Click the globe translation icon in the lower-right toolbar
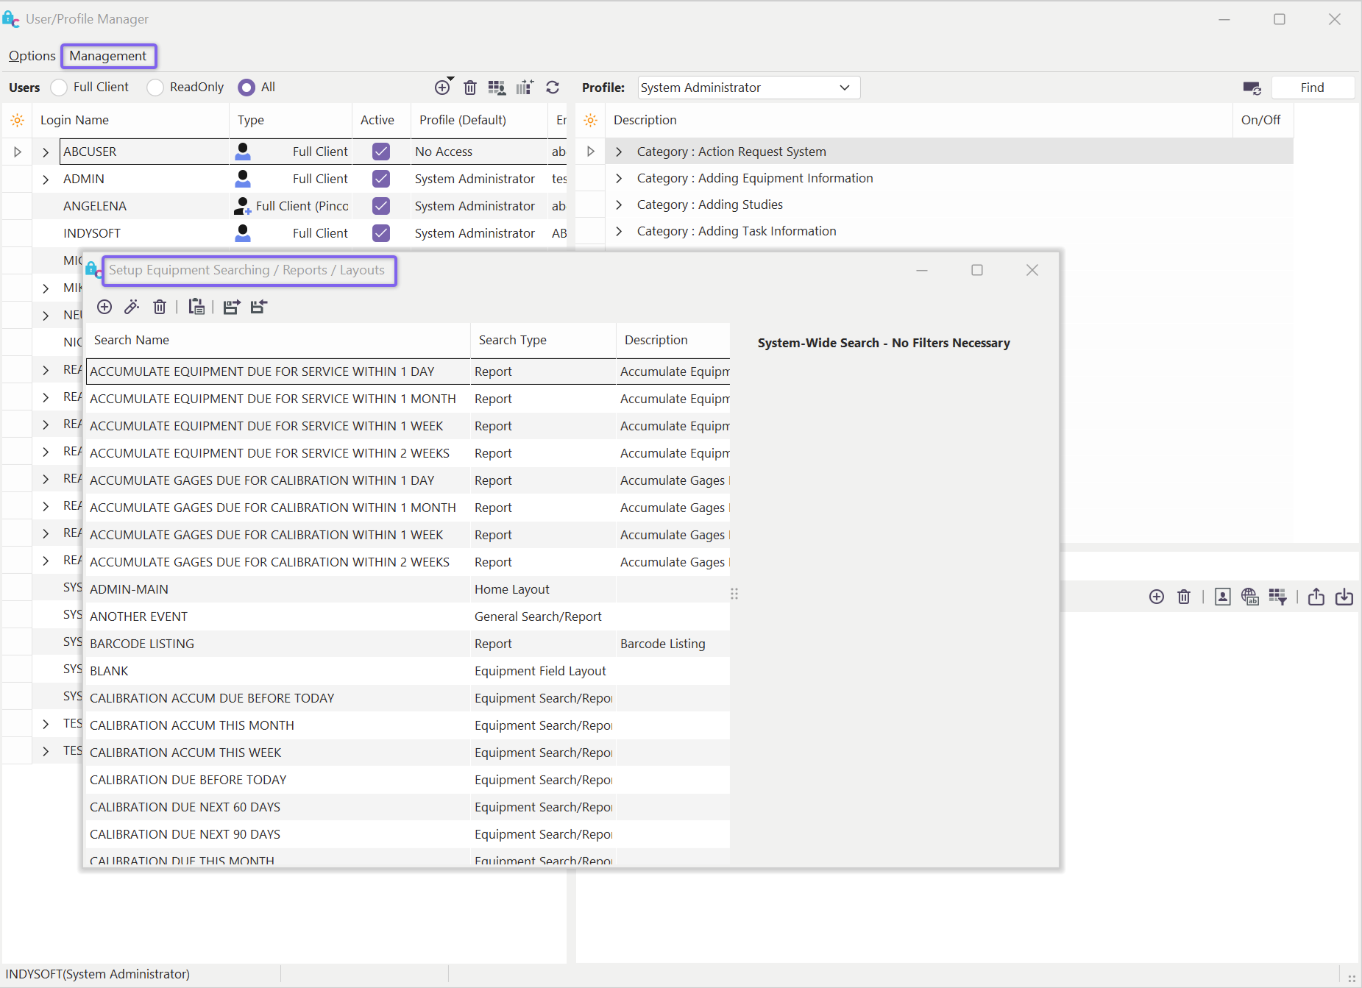 tap(1249, 597)
